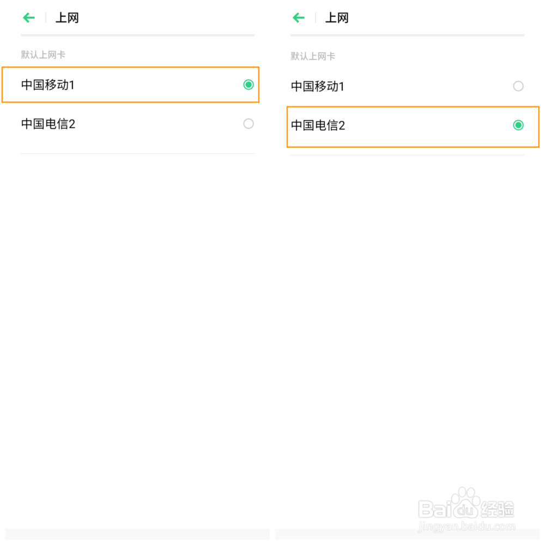The height and width of the screenshot is (545, 545).
Task: Click the 上网 title in left screen
Action: [67, 18]
